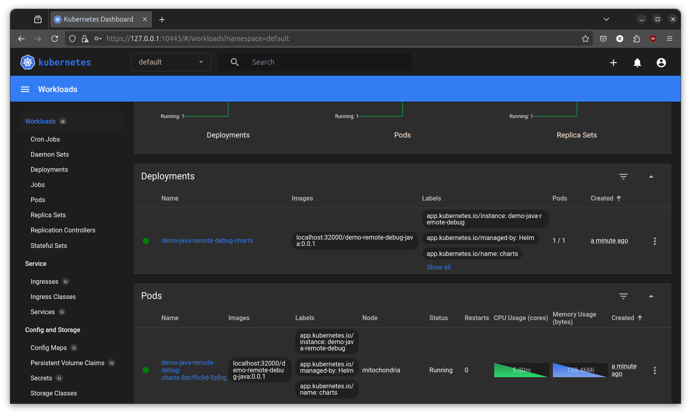This screenshot has height=415, width=691.
Task: Click the pod memory usage sparkline
Action: click(x=580, y=370)
